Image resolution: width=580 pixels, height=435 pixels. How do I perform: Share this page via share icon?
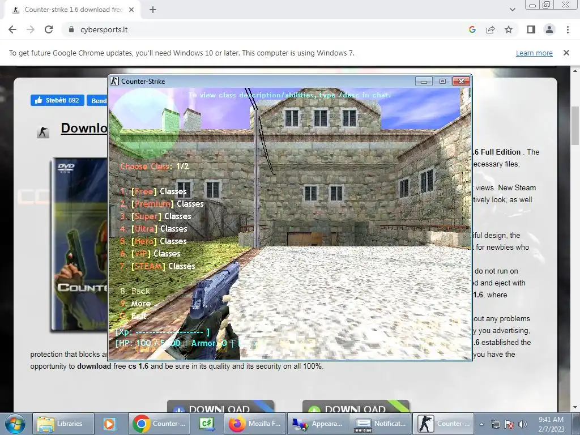click(x=491, y=29)
